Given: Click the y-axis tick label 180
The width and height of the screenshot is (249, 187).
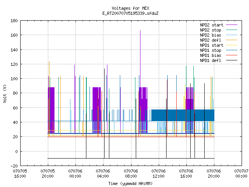Looking at the screenshot, I should [x=14, y=21].
